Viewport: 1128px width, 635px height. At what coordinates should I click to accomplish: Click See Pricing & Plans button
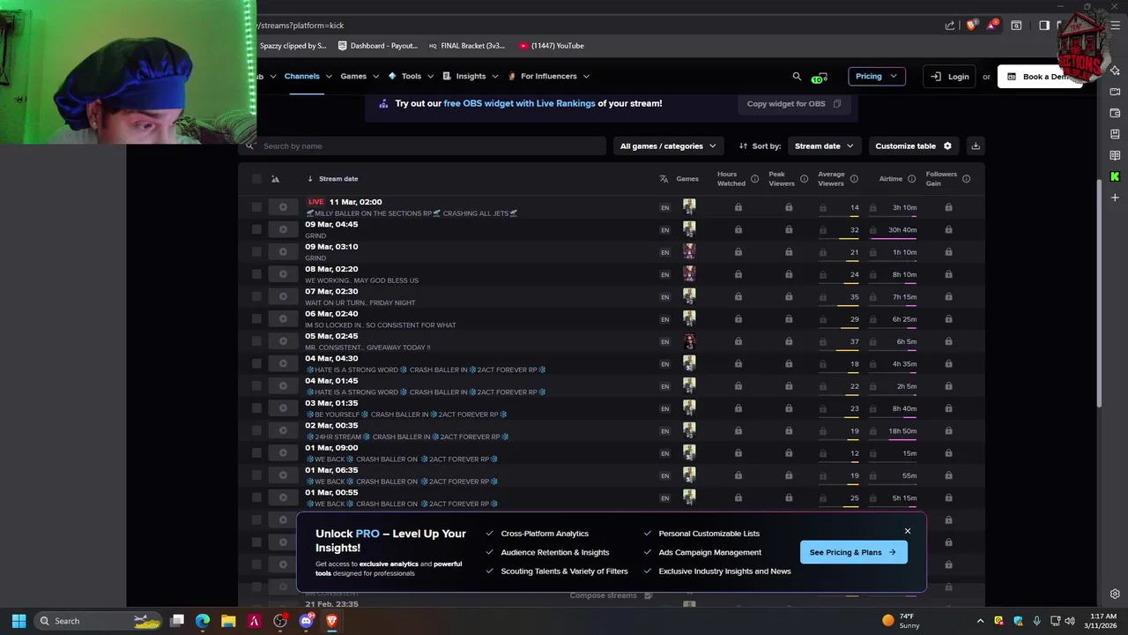[853, 552]
